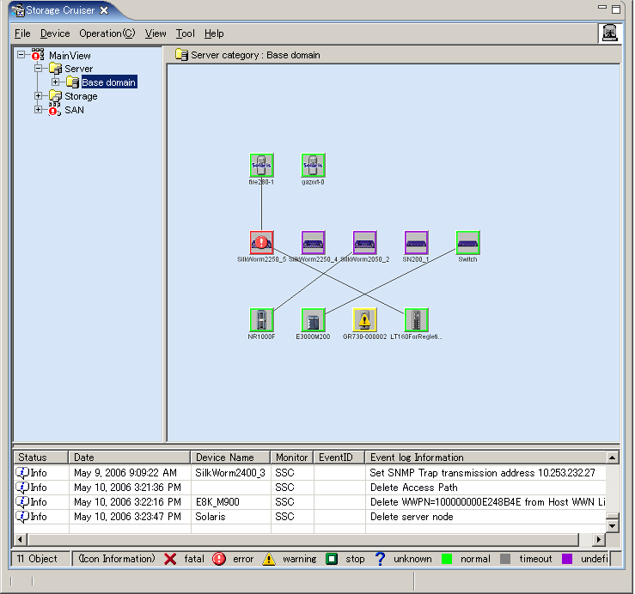Open the File menu
The height and width of the screenshot is (594, 635).
(22, 33)
